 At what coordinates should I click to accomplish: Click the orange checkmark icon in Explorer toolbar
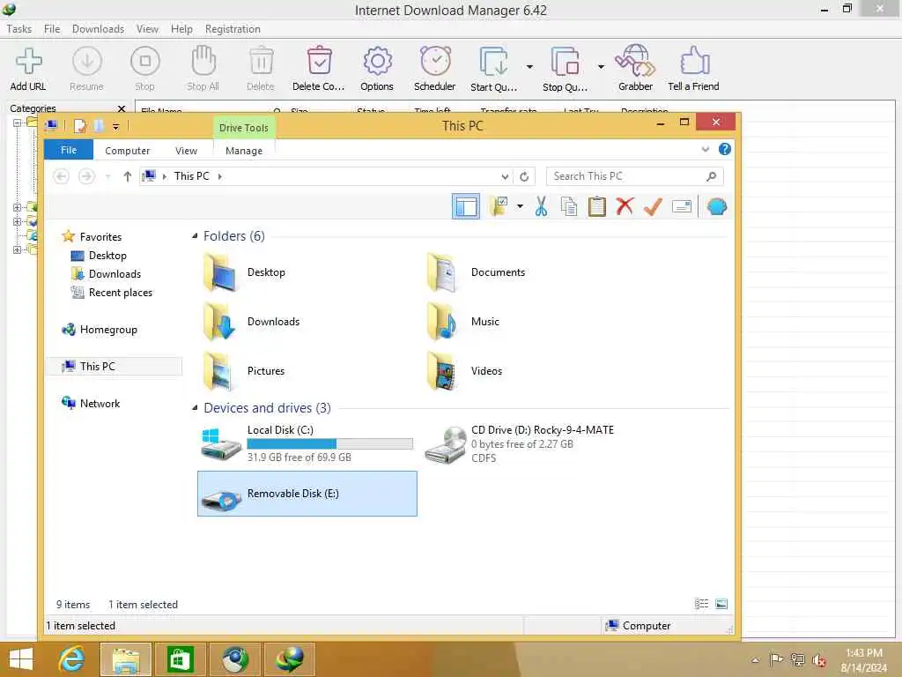point(653,206)
